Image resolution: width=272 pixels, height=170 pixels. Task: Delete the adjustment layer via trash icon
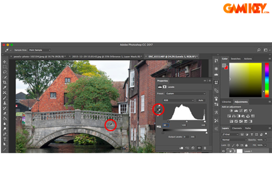[x=205, y=148]
